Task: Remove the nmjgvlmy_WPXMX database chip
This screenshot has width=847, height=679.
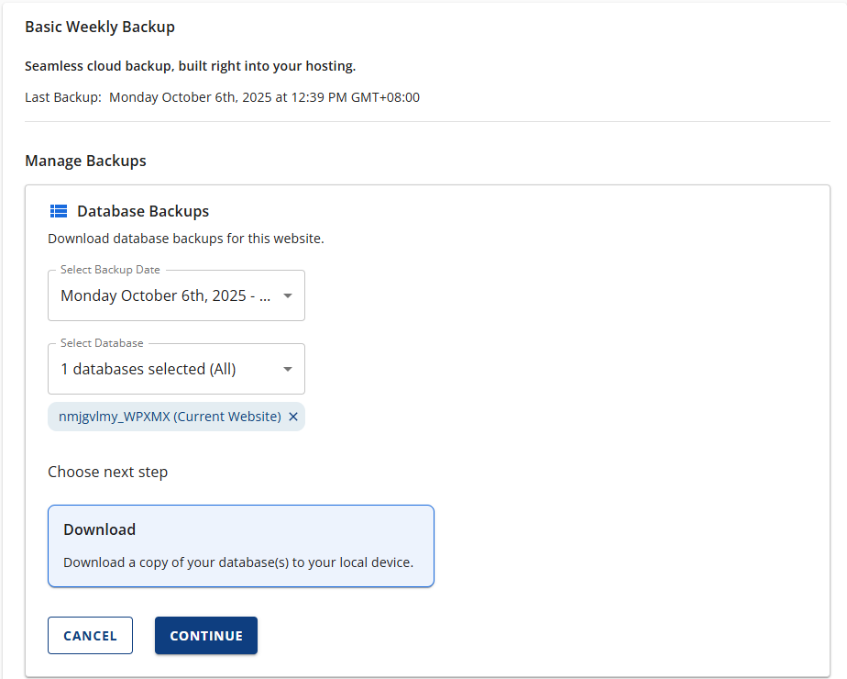Action: 293,417
